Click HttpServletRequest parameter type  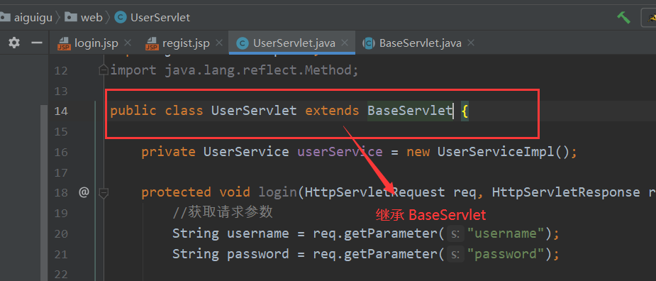pos(375,192)
